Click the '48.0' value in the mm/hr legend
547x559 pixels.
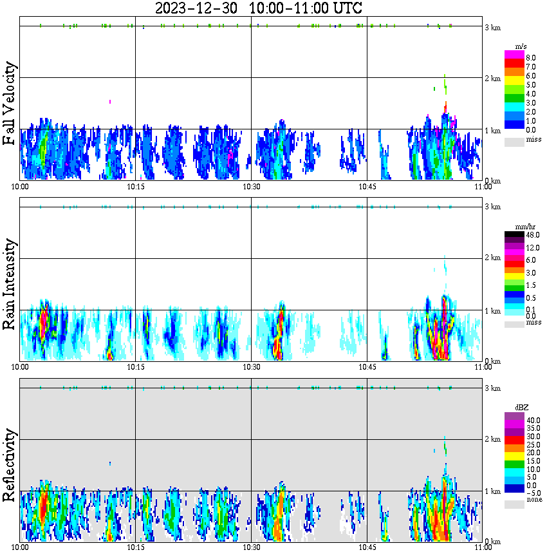click(x=533, y=235)
